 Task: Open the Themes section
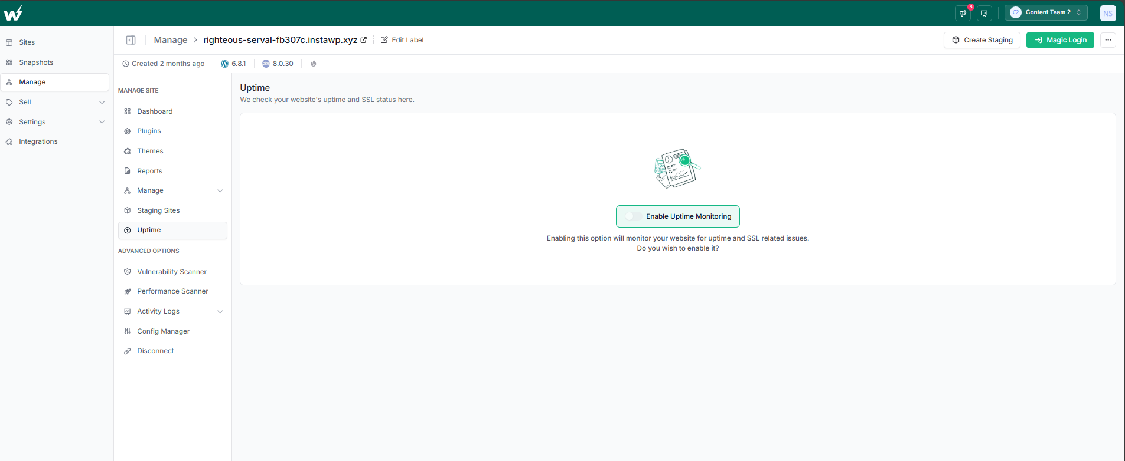[x=172, y=151]
